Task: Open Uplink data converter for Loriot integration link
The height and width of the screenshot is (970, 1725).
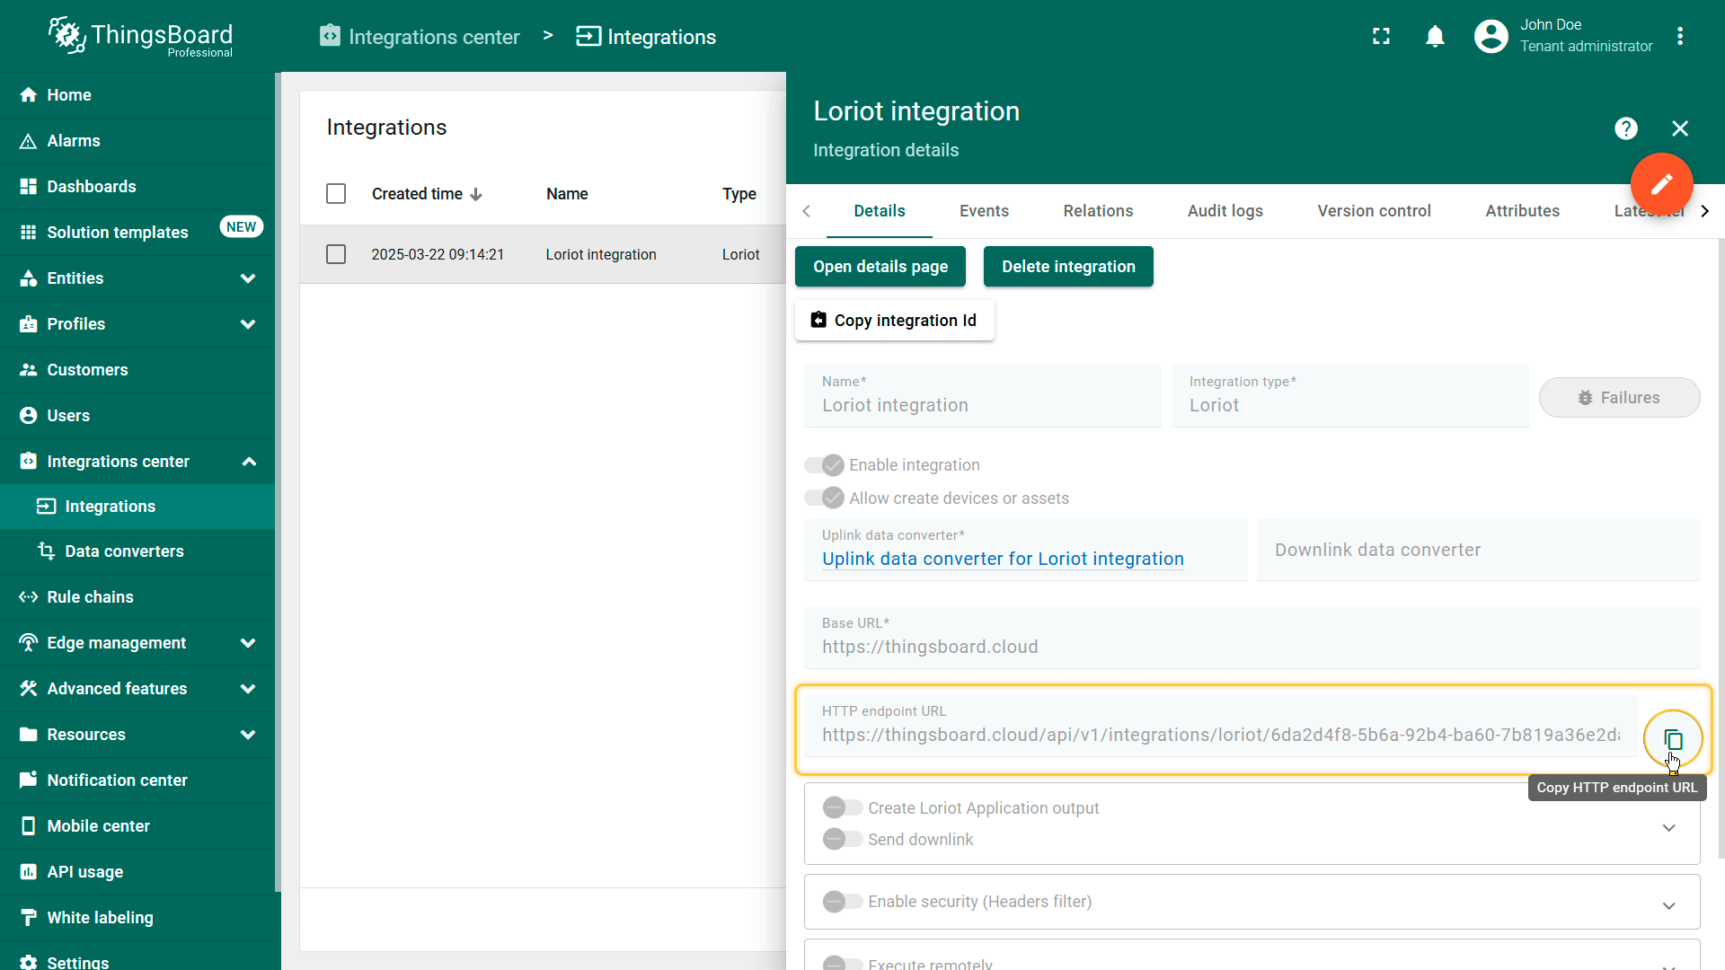Action: [1003, 559]
